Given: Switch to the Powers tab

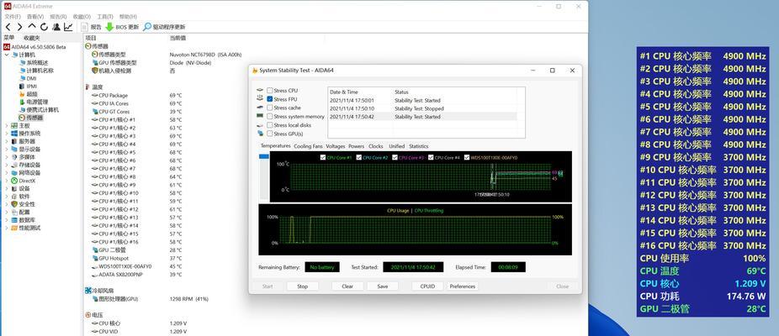Looking at the screenshot, I should pos(356,146).
